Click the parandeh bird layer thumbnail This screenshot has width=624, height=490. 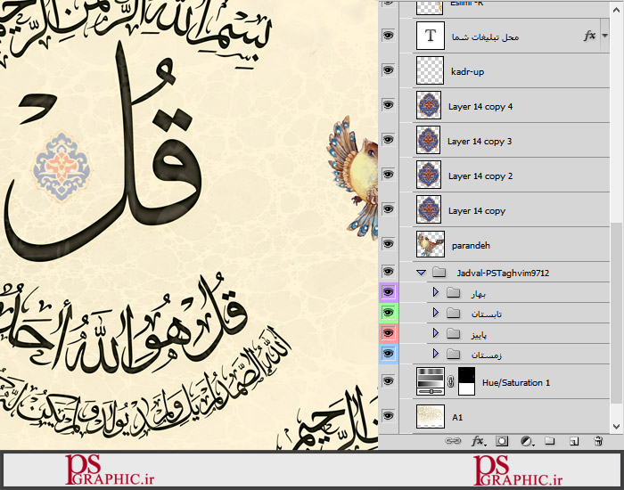(431, 244)
